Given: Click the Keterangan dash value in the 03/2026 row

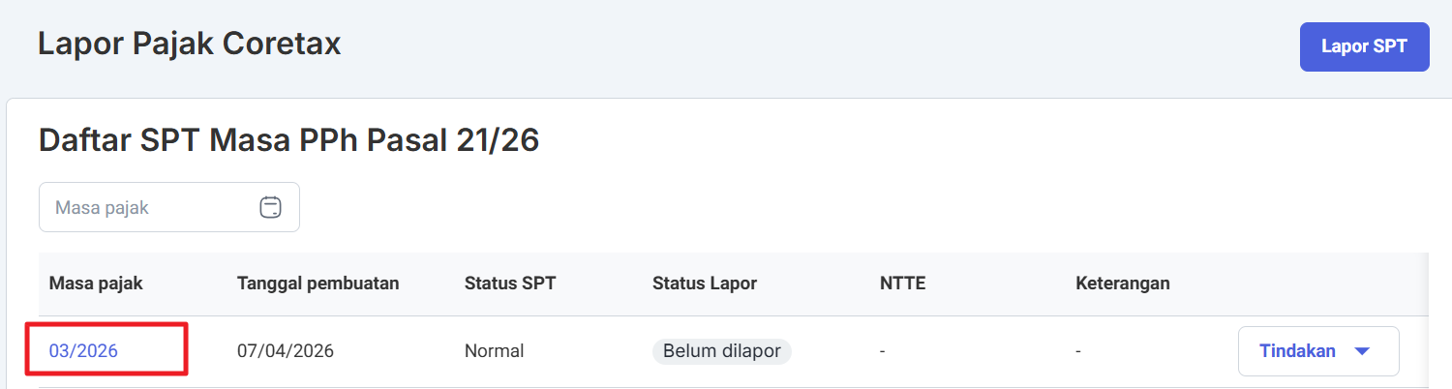Looking at the screenshot, I should (1078, 351).
